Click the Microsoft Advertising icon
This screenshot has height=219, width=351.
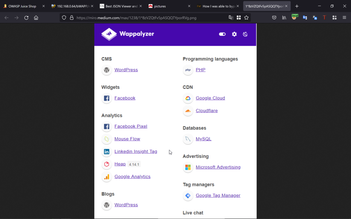[188, 167]
